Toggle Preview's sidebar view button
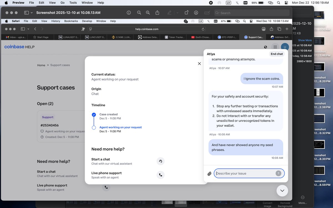This screenshot has height=208, width=333. tap(27, 13)
